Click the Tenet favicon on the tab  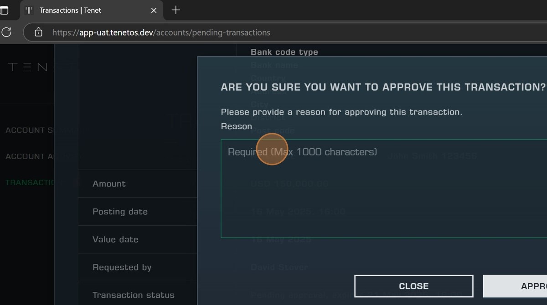coord(29,10)
